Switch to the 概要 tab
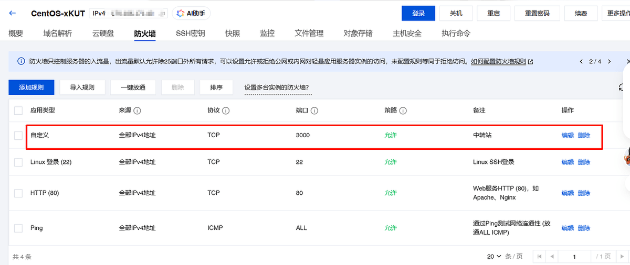Screen dimensions: 630x265 [16, 33]
